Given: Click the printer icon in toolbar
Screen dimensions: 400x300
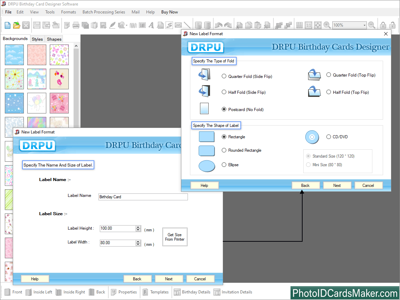Looking at the screenshot, I should (76, 25).
